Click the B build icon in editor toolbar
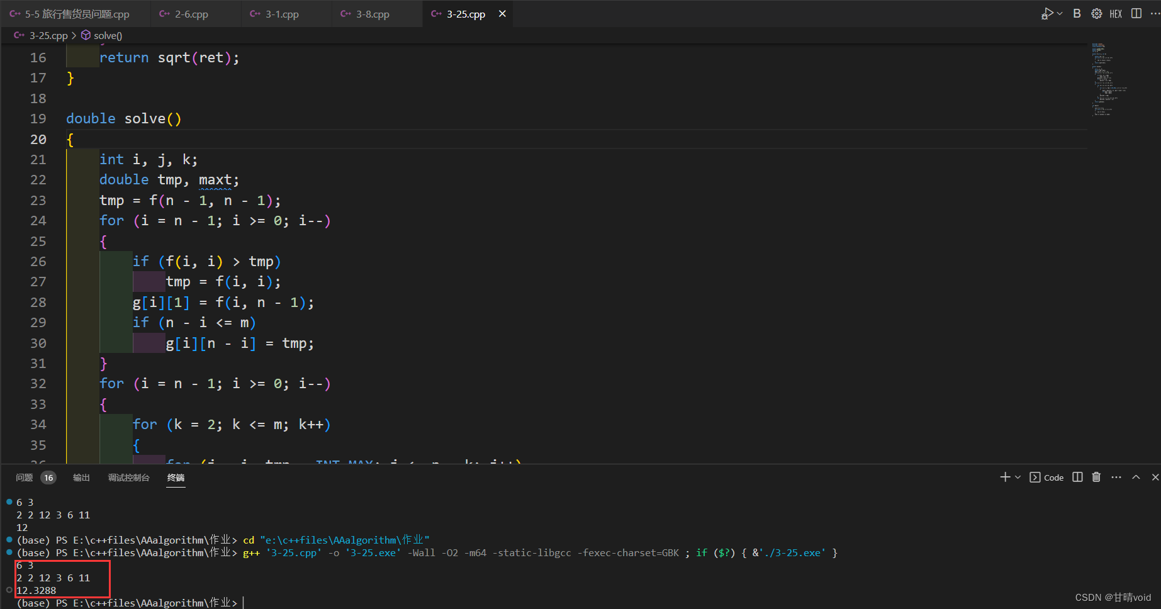 1077,13
